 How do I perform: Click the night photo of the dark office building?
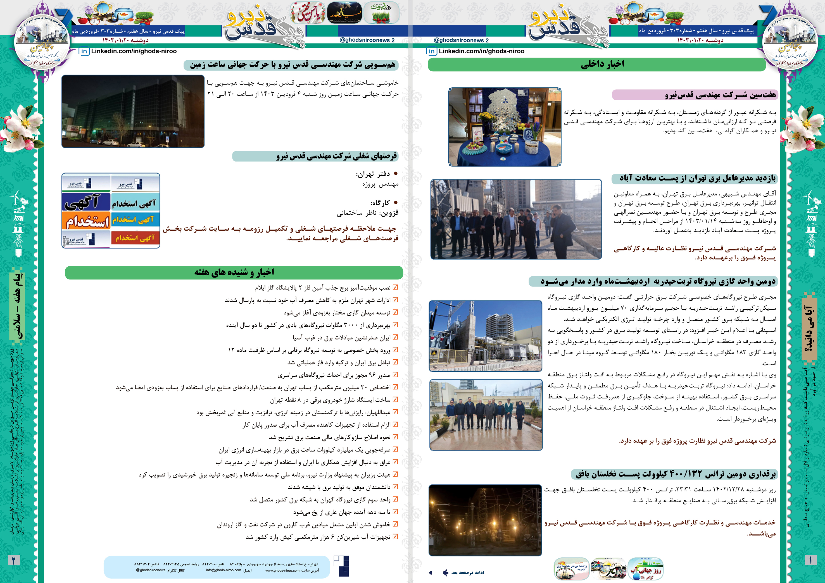133,111
